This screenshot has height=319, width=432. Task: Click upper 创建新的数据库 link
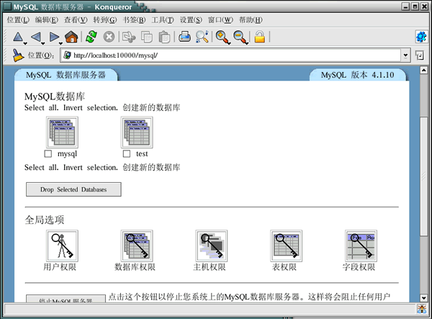pyautogui.click(x=151, y=107)
